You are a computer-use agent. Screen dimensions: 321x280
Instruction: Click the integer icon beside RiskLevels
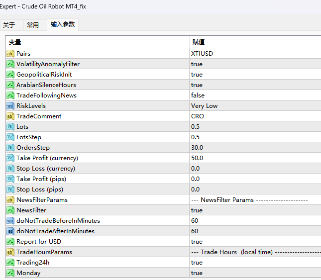(10, 106)
